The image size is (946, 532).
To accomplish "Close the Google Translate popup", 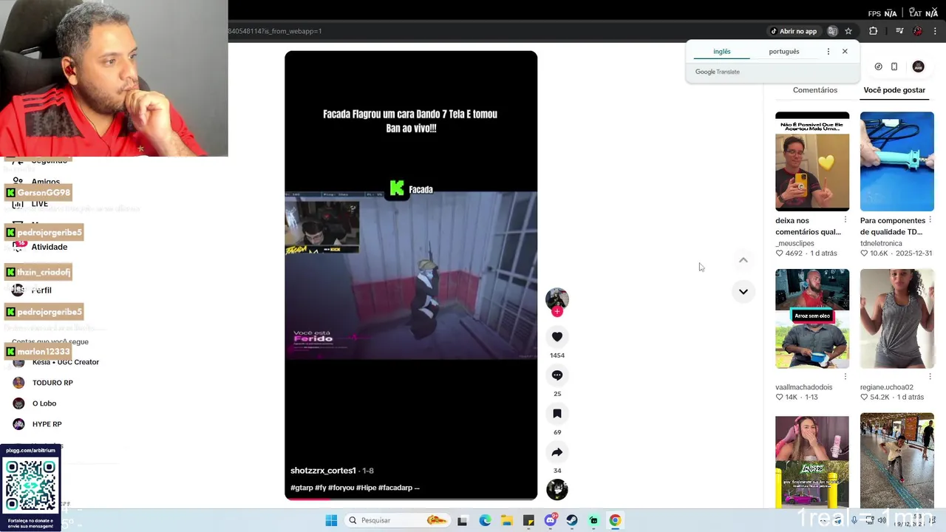I will [845, 52].
